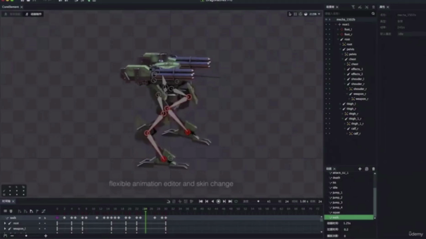Select the timeline panel tab
This screenshot has width=426, height=239.
[8, 201]
